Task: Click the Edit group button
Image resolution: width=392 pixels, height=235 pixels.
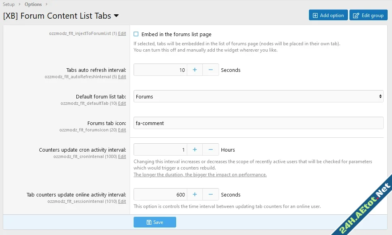Action: click(x=369, y=15)
